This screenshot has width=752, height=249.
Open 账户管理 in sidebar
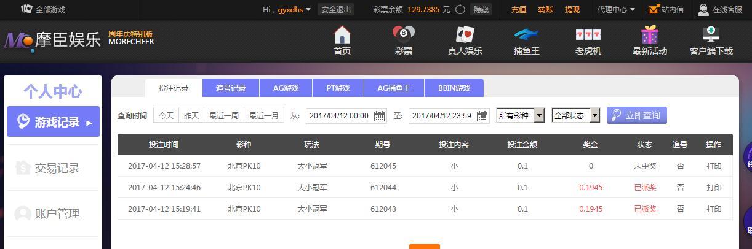[x=54, y=213]
